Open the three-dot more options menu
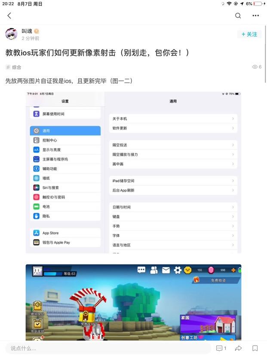The width and height of the screenshot is (267, 356). pyautogui.click(x=256, y=15)
